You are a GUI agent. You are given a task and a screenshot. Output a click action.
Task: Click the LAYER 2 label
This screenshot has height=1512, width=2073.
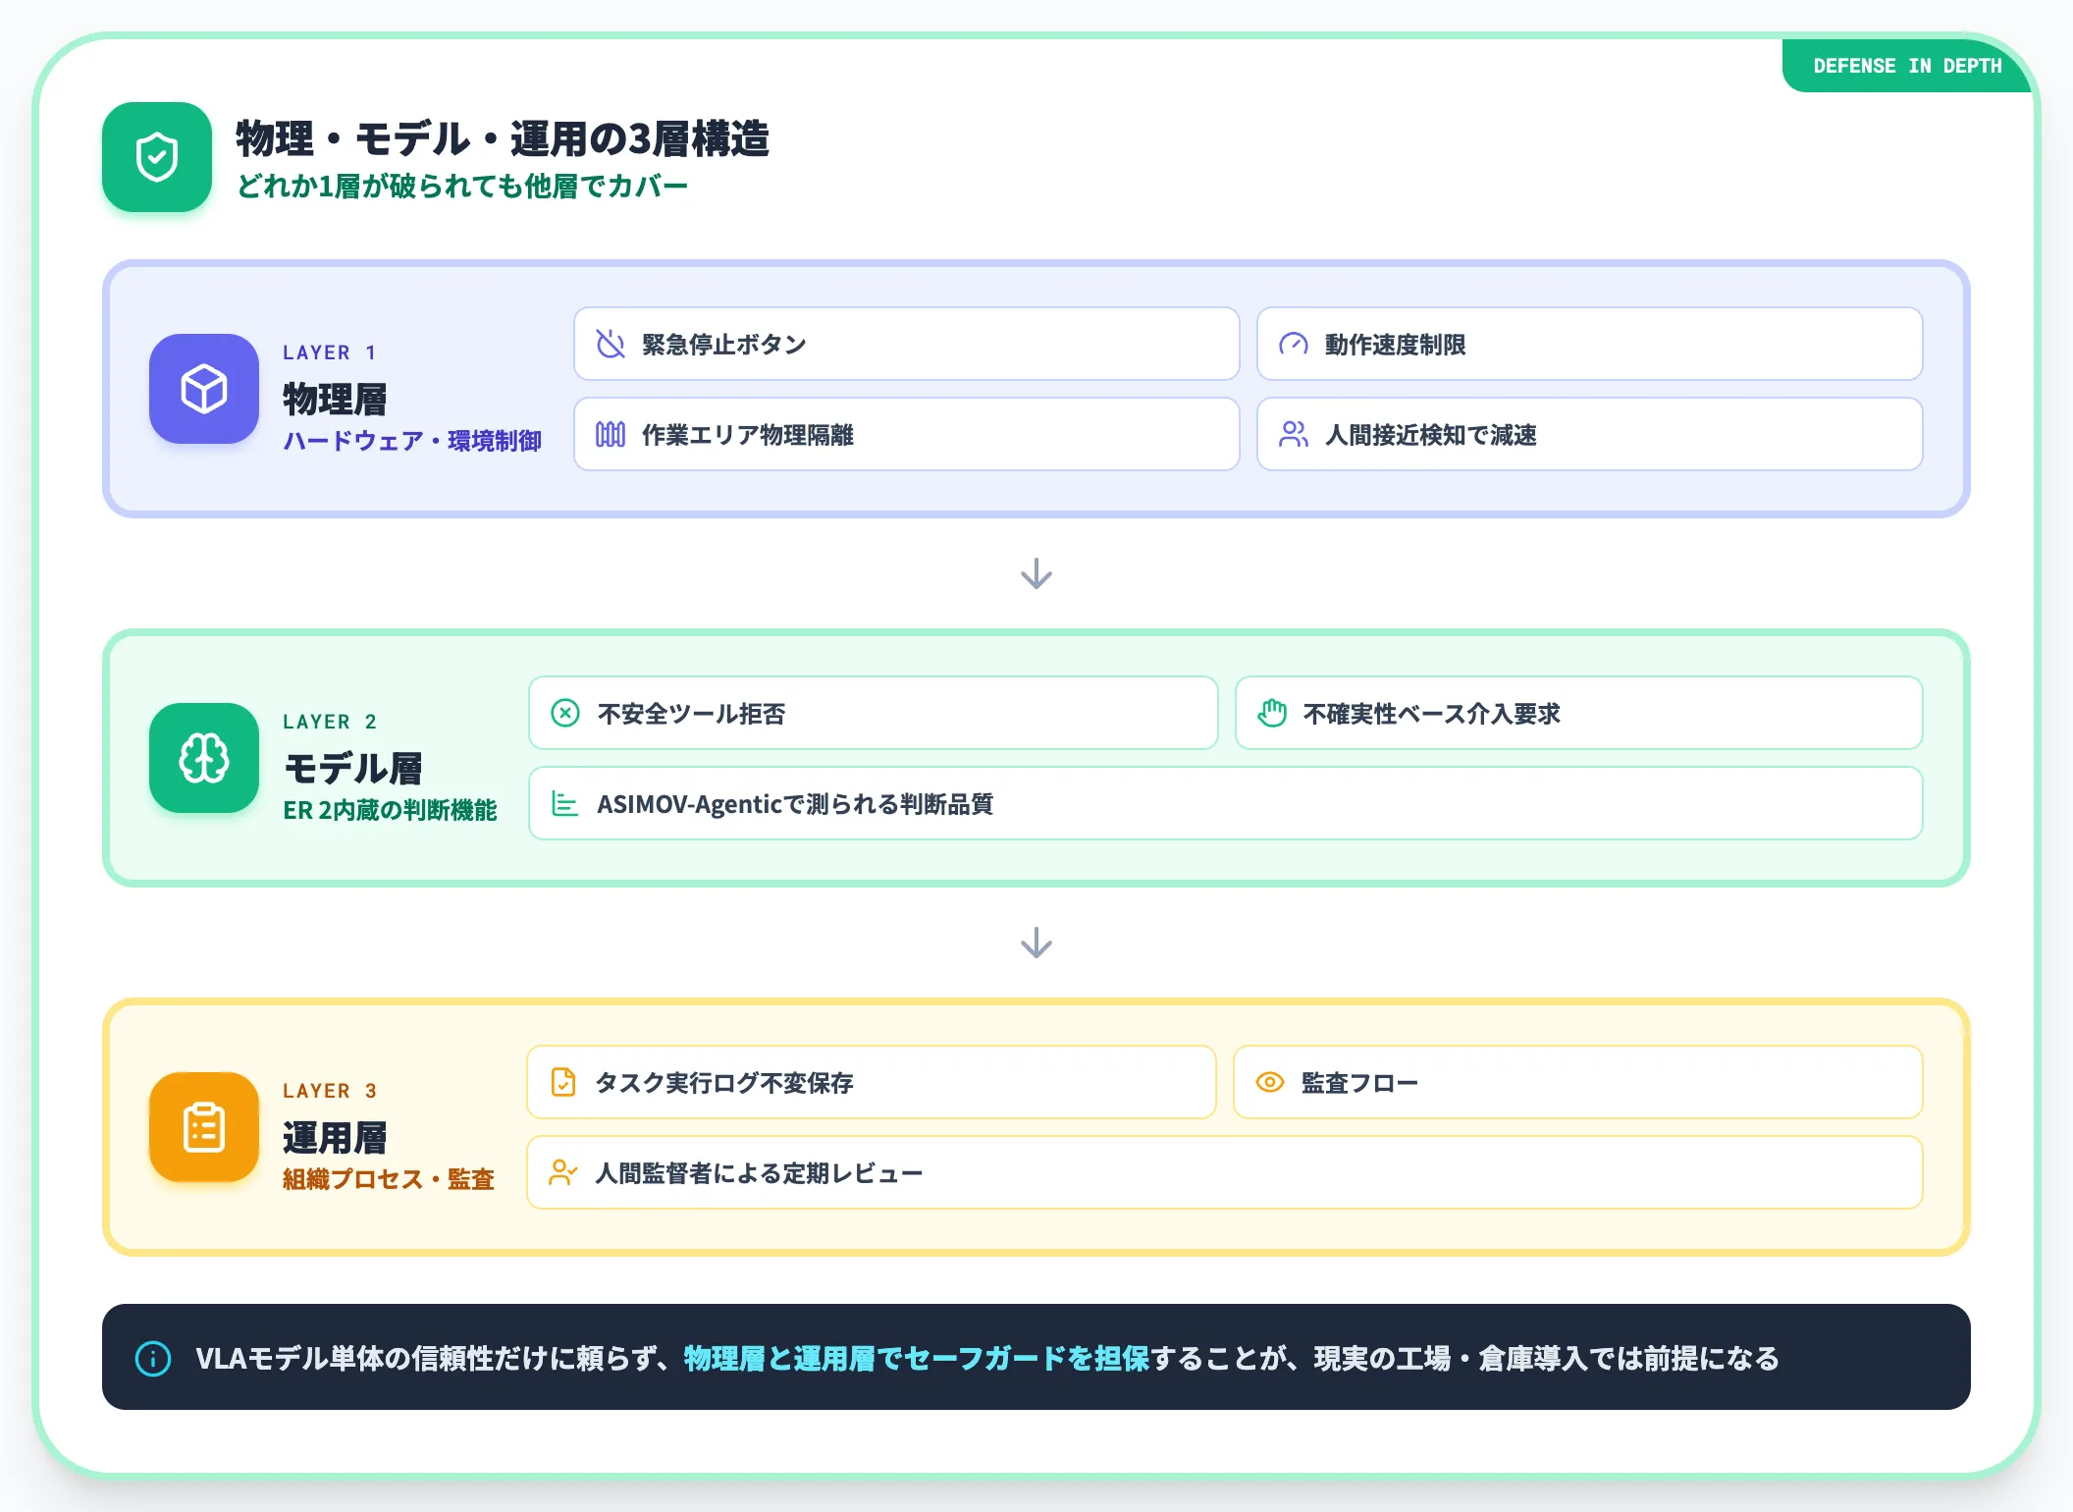coord(330,722)
